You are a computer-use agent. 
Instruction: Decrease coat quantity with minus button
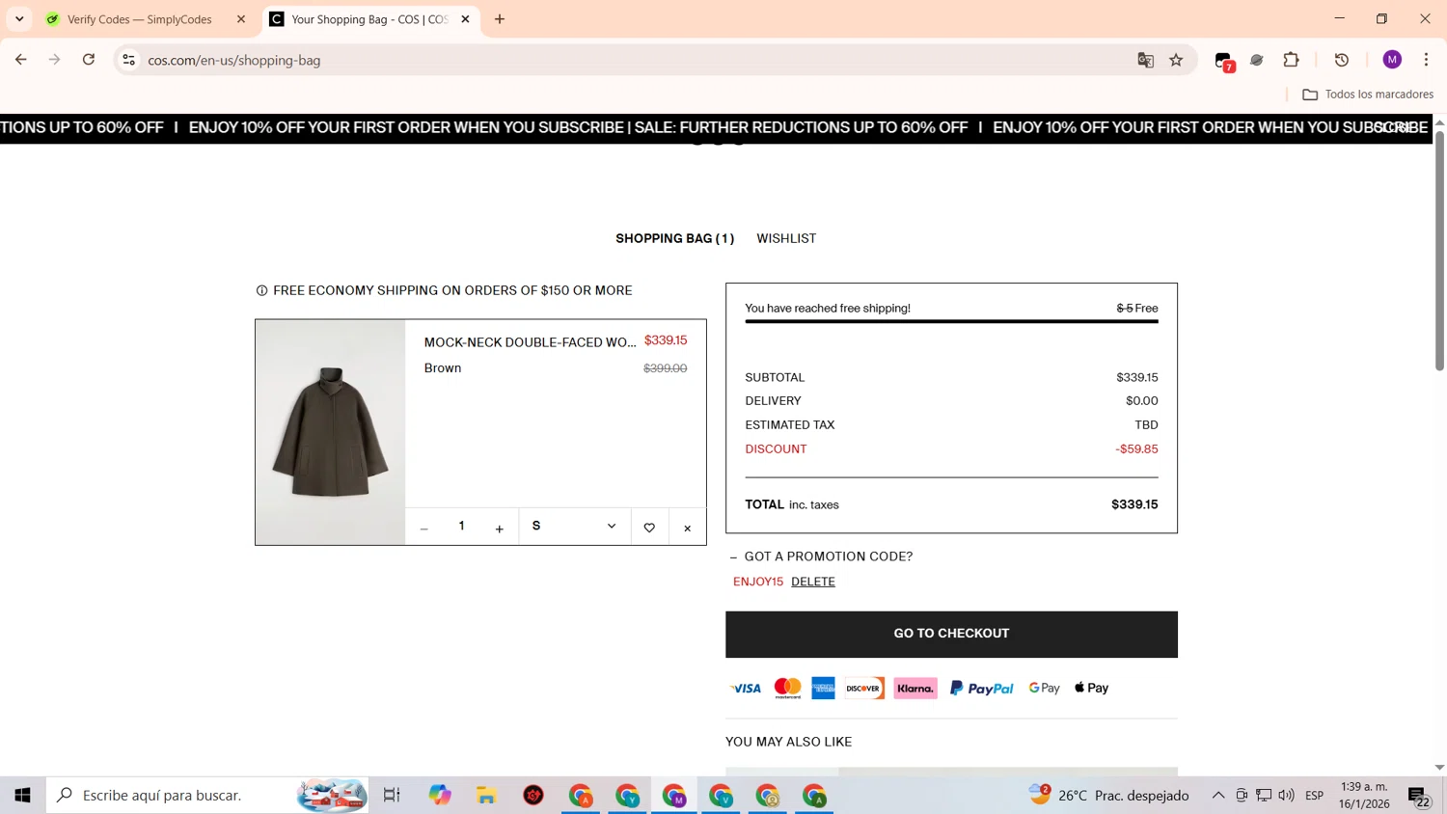423,529
